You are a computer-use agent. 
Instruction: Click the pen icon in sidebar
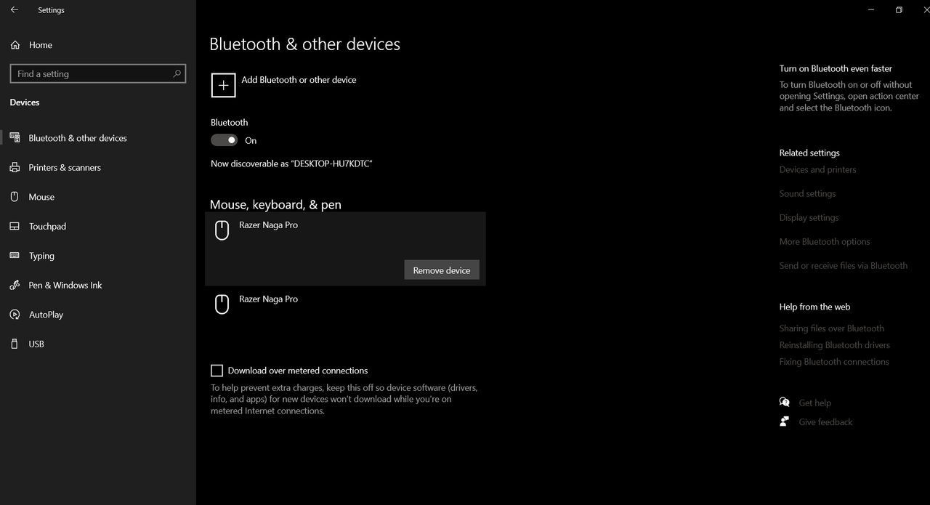coord(15,286)
